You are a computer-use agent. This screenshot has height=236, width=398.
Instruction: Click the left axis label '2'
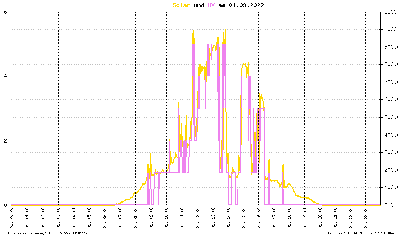(5, 141)
